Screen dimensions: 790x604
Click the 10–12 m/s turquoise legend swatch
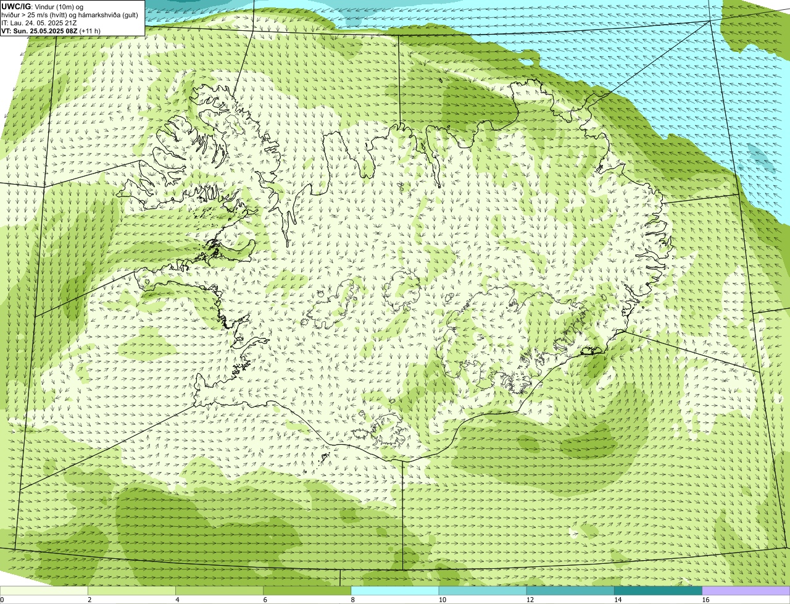tap(482, 590)
